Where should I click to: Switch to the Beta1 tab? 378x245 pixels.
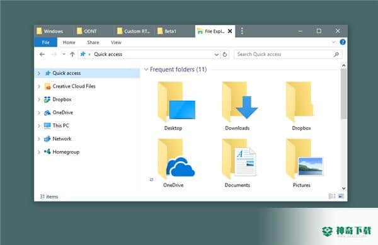[x=174, y=31]
